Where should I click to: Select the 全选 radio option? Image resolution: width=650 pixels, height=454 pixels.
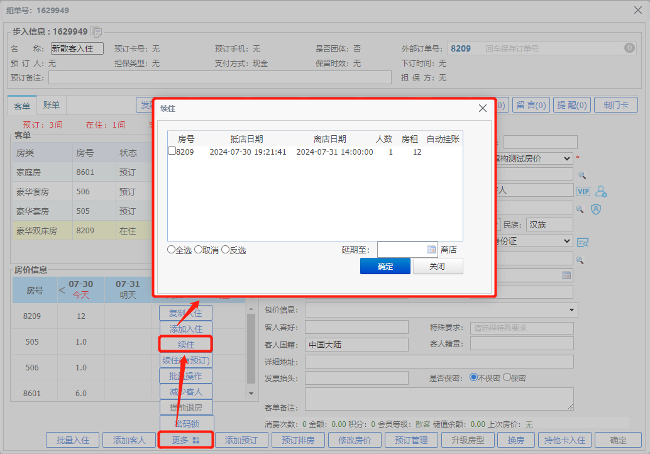pos(171,250)
